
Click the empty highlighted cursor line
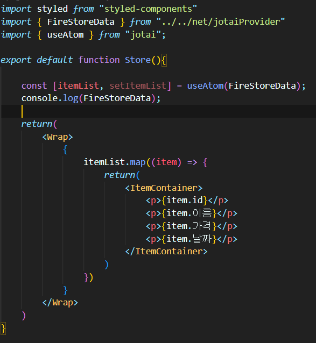tap(158, 111)
